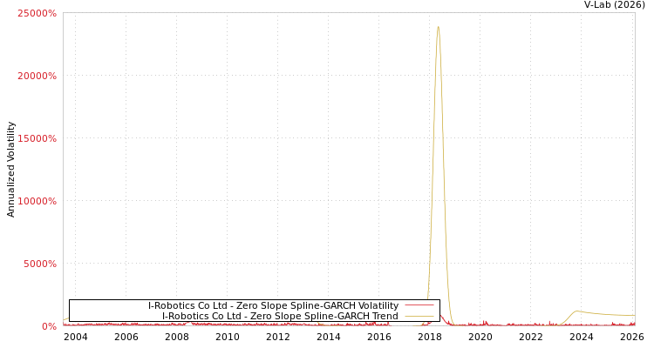The image size is (654, 348).
Task: Click the 2018 trend peak on chart
Action: [x=438, y=28]
